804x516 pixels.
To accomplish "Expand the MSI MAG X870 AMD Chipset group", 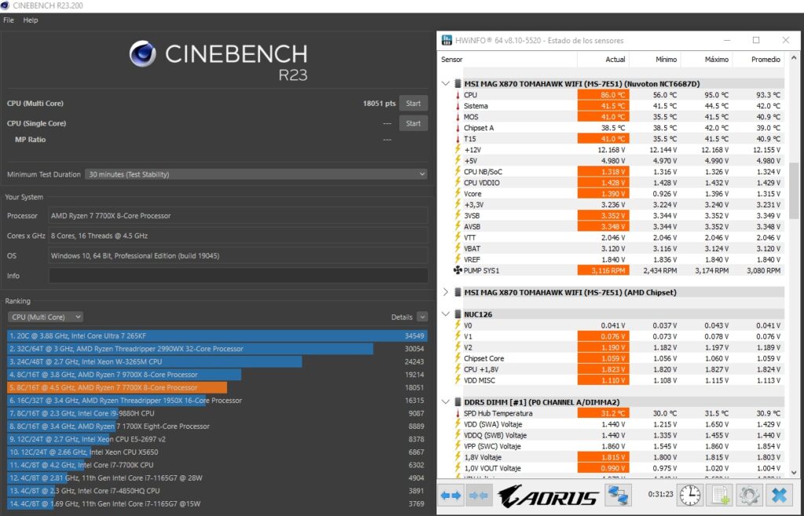I will pyautogui.click(x=446, y=293).
